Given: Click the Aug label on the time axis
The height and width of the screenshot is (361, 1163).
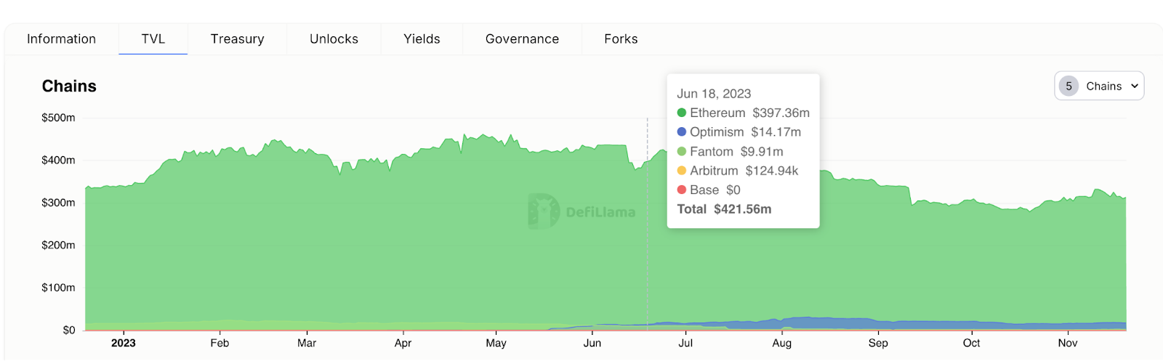Looking at the screenshot, I should [781, 343].
